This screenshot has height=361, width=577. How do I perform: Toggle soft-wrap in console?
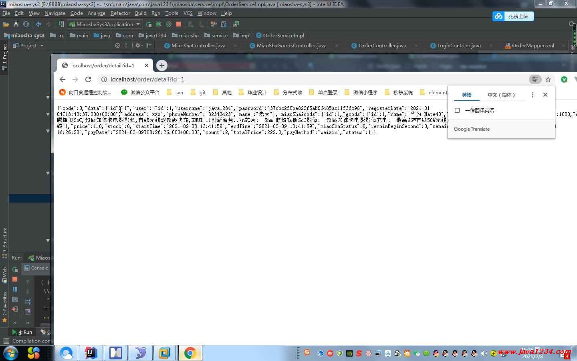28,302
